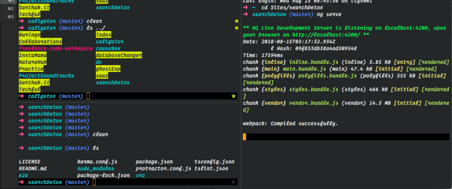This screenshot has width=452, height=189.
Task: Select the node_modules folder name
Action: [x=96, y=169]
